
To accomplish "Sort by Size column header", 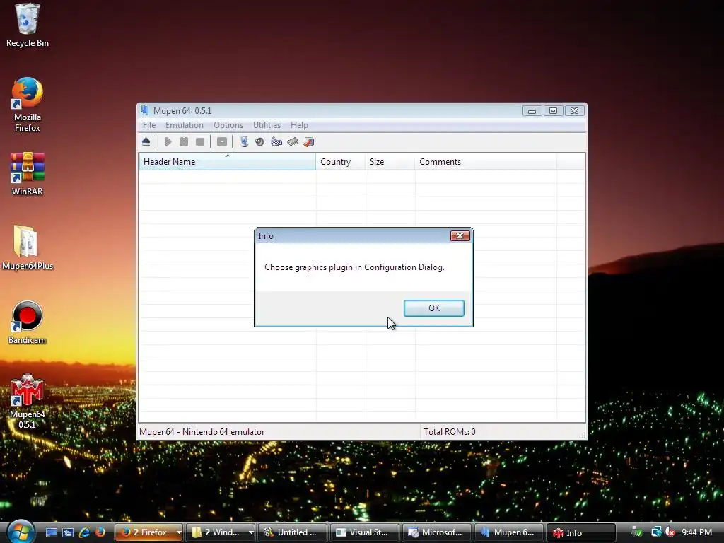I will pos(390,162).
